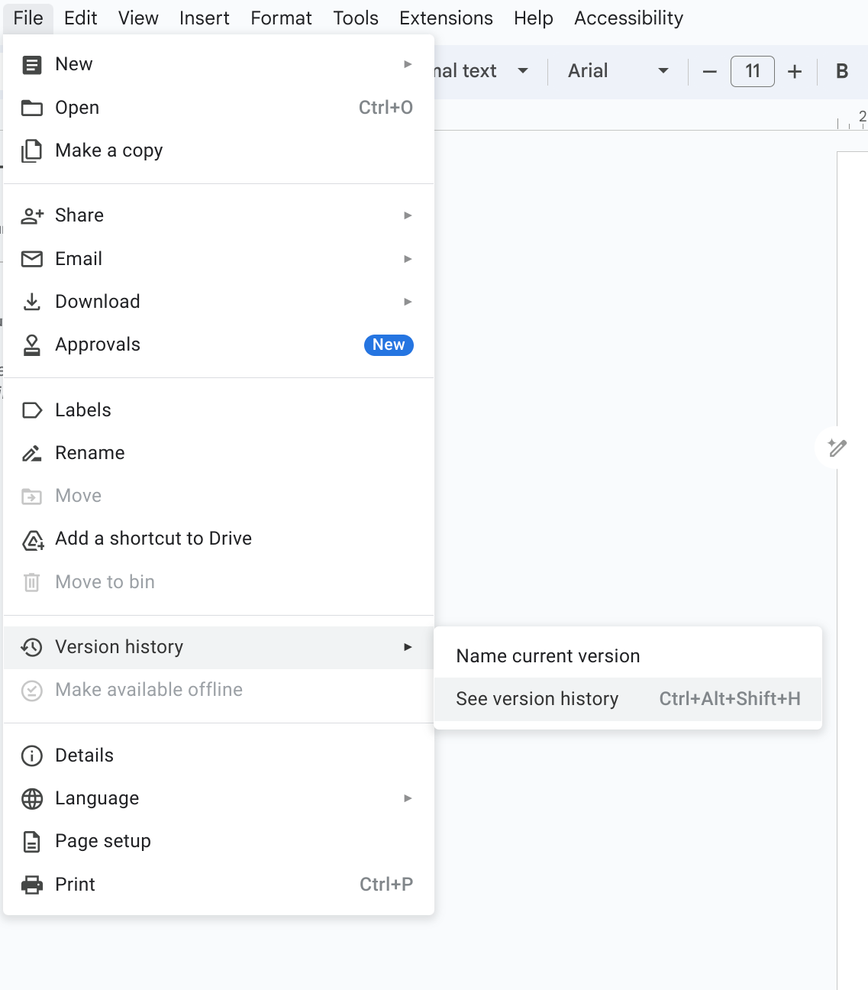
Task: Open the Extensions menu
Action: pos(446,18)
